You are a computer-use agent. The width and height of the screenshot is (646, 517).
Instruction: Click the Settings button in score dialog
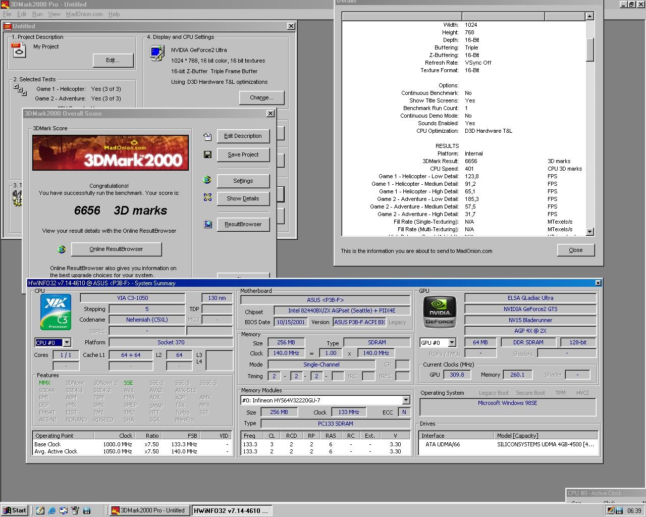[243, 181]
